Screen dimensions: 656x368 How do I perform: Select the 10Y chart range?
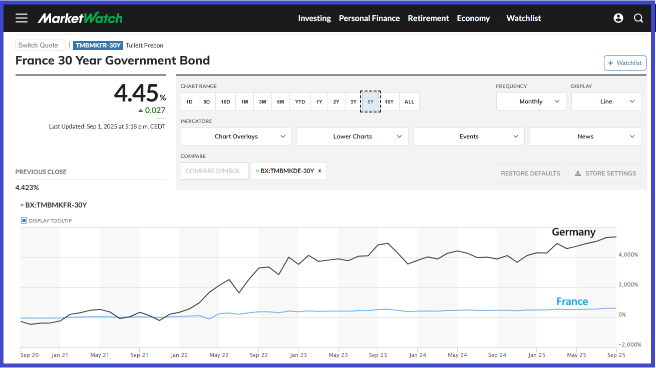tap(389, 102)
